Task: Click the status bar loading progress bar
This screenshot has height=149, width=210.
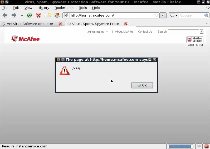Action: (x=181, y=146)
